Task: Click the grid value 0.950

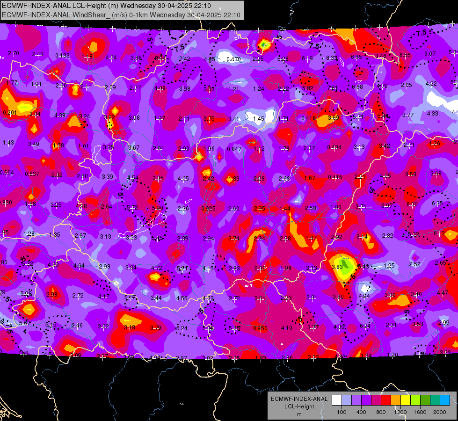Action: (x=260, y=328)
